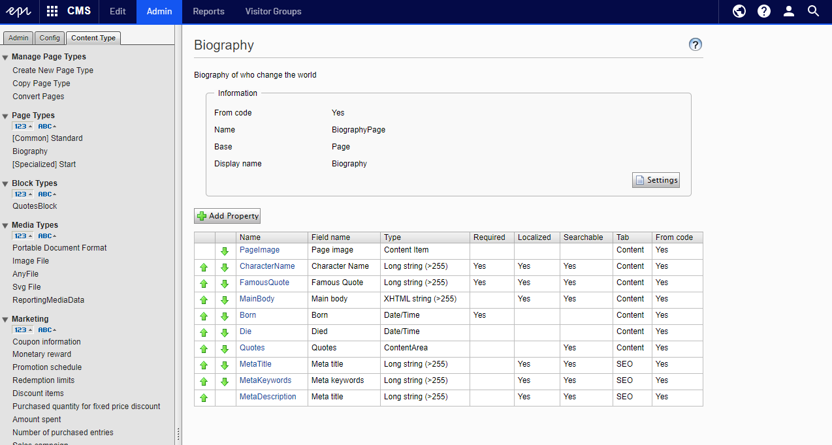Move MetaTitle property up
The width and height of the screenshot is (832, 445).
pos(203,365)
